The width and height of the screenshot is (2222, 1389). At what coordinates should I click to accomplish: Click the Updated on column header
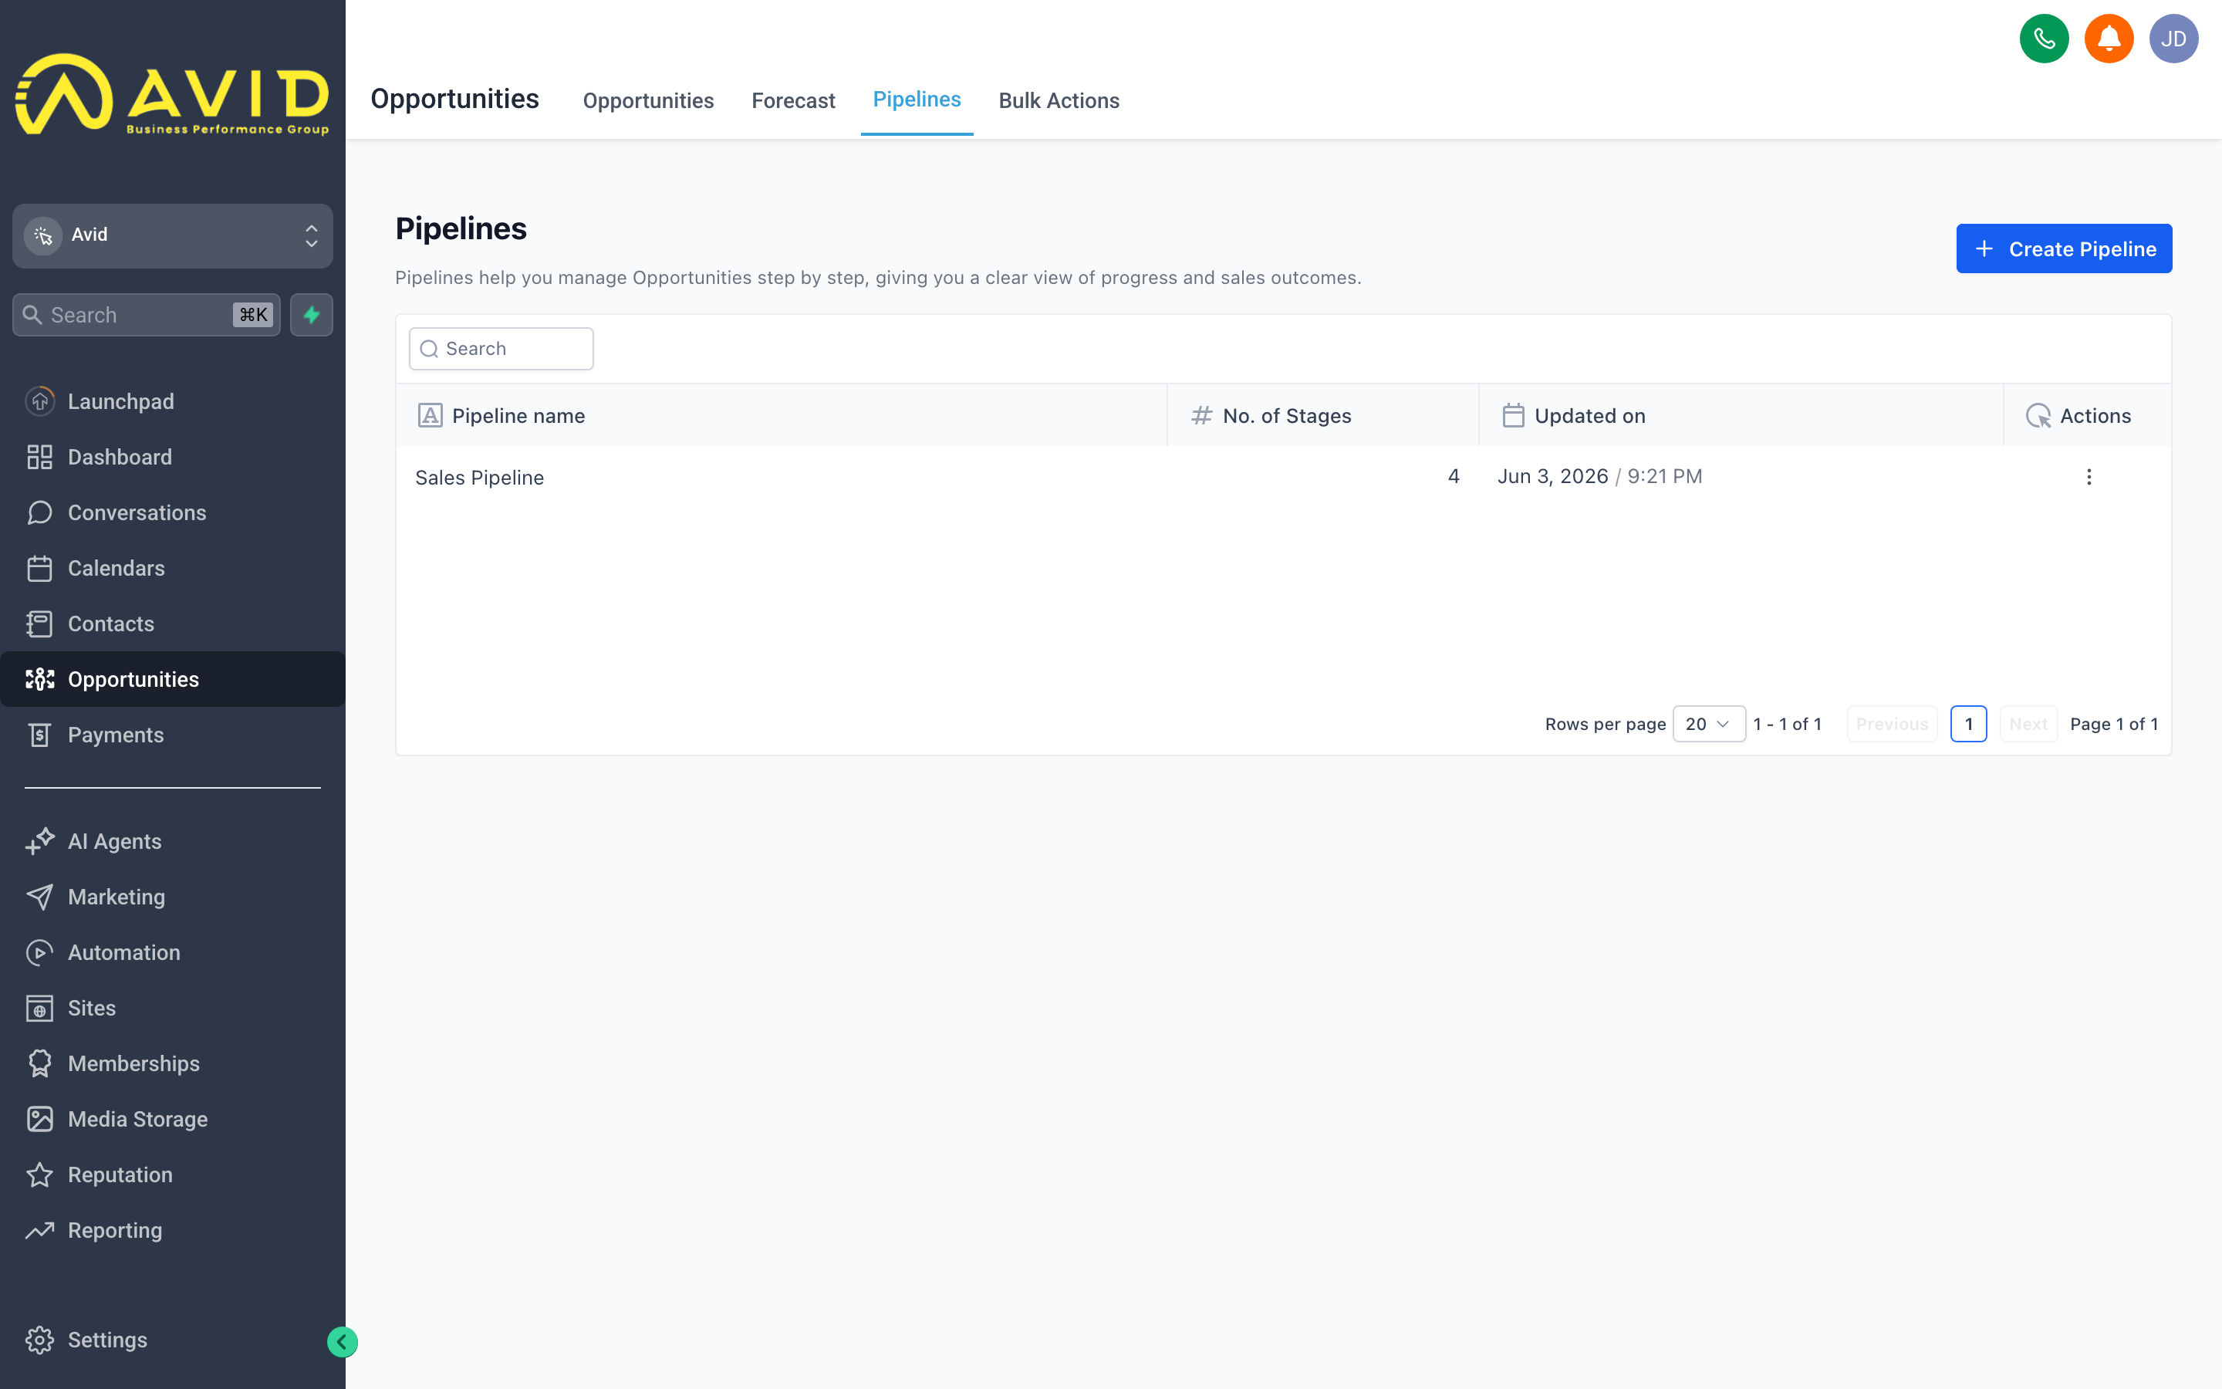point(1741,415)
